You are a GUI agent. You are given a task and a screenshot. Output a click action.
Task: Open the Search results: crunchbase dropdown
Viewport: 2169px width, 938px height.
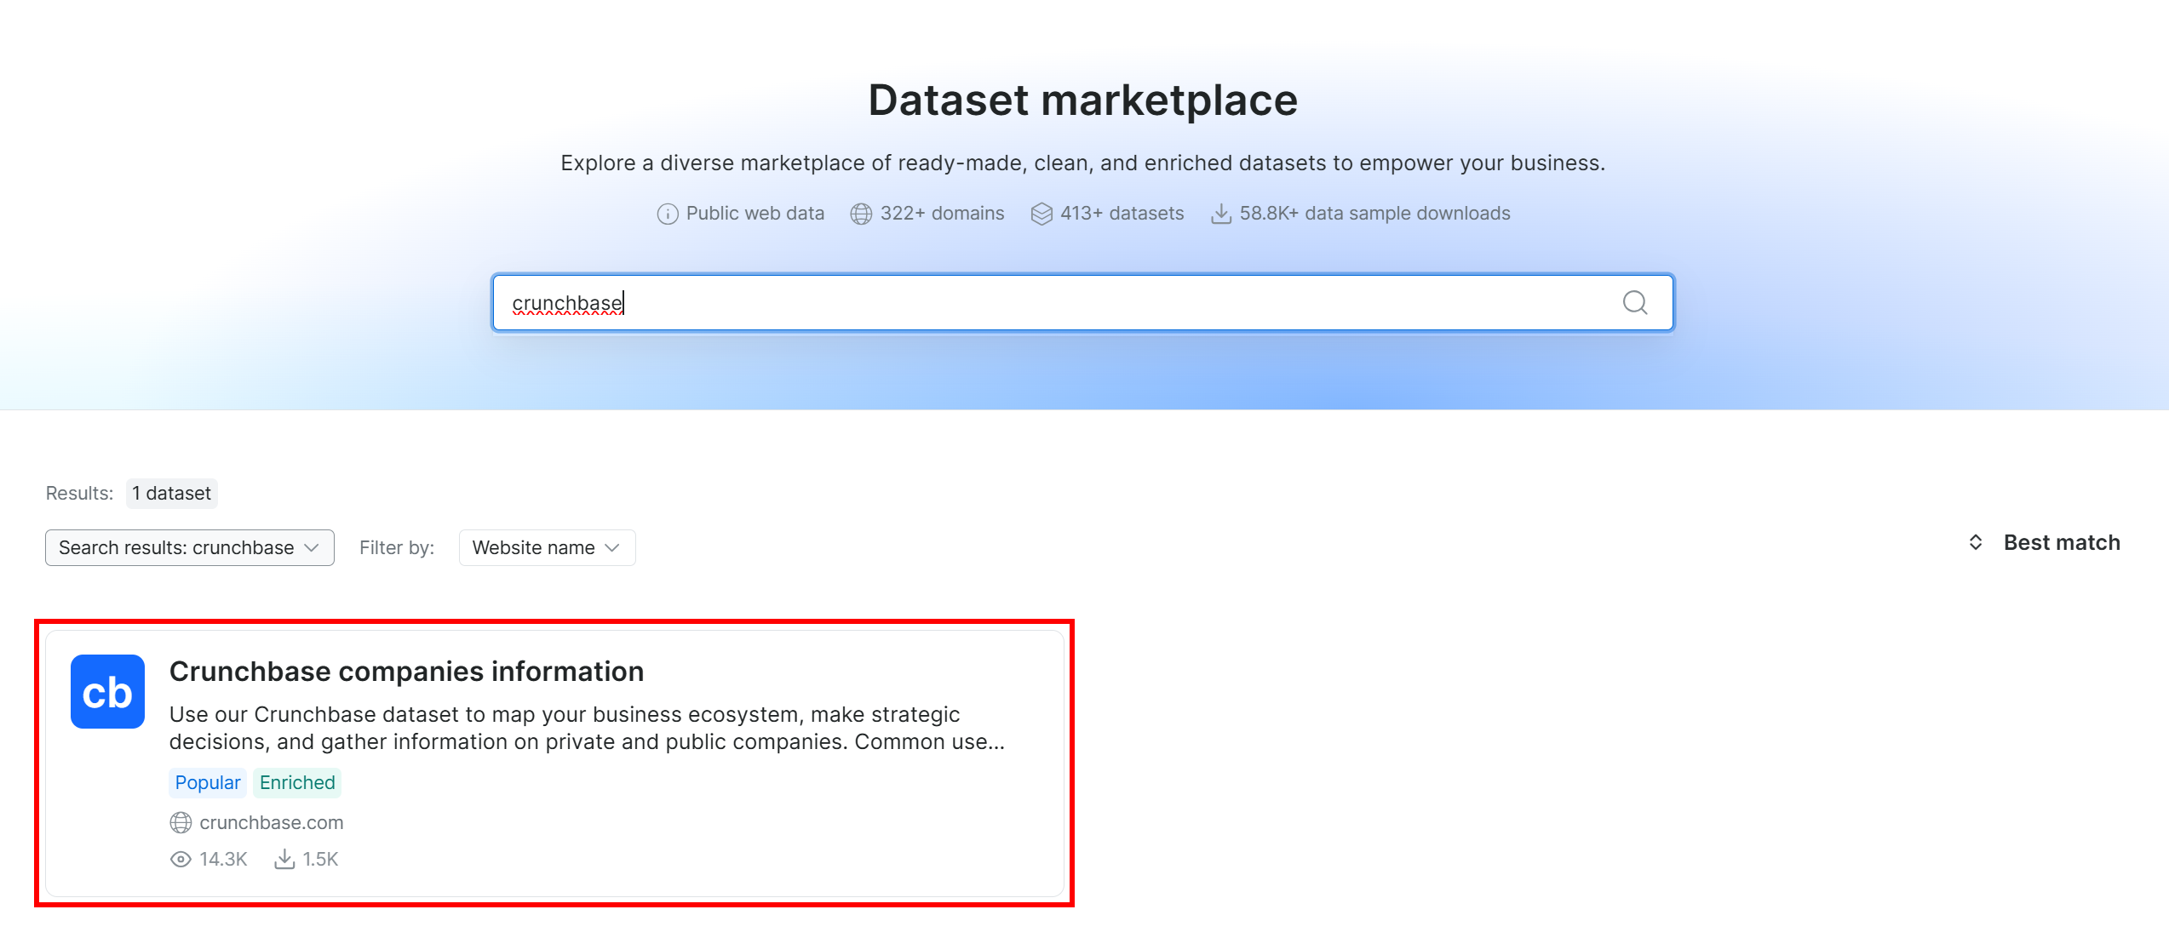[190, 547]
